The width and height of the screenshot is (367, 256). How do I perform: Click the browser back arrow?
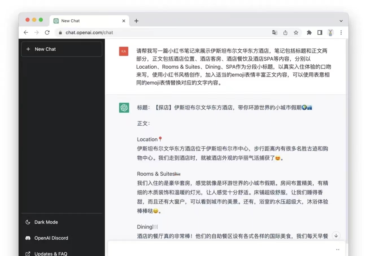(26, 32)
